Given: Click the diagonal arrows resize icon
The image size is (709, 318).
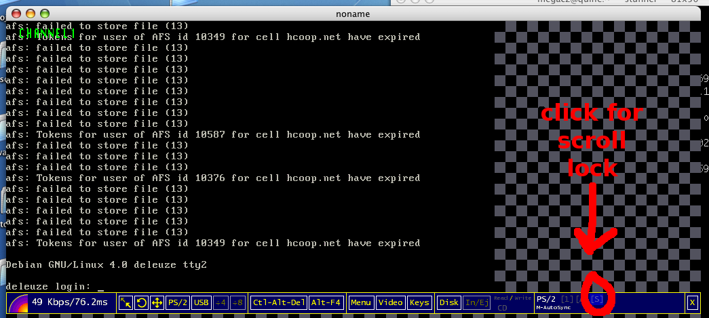Looking at the screenshot, I should tap(126, 302).
